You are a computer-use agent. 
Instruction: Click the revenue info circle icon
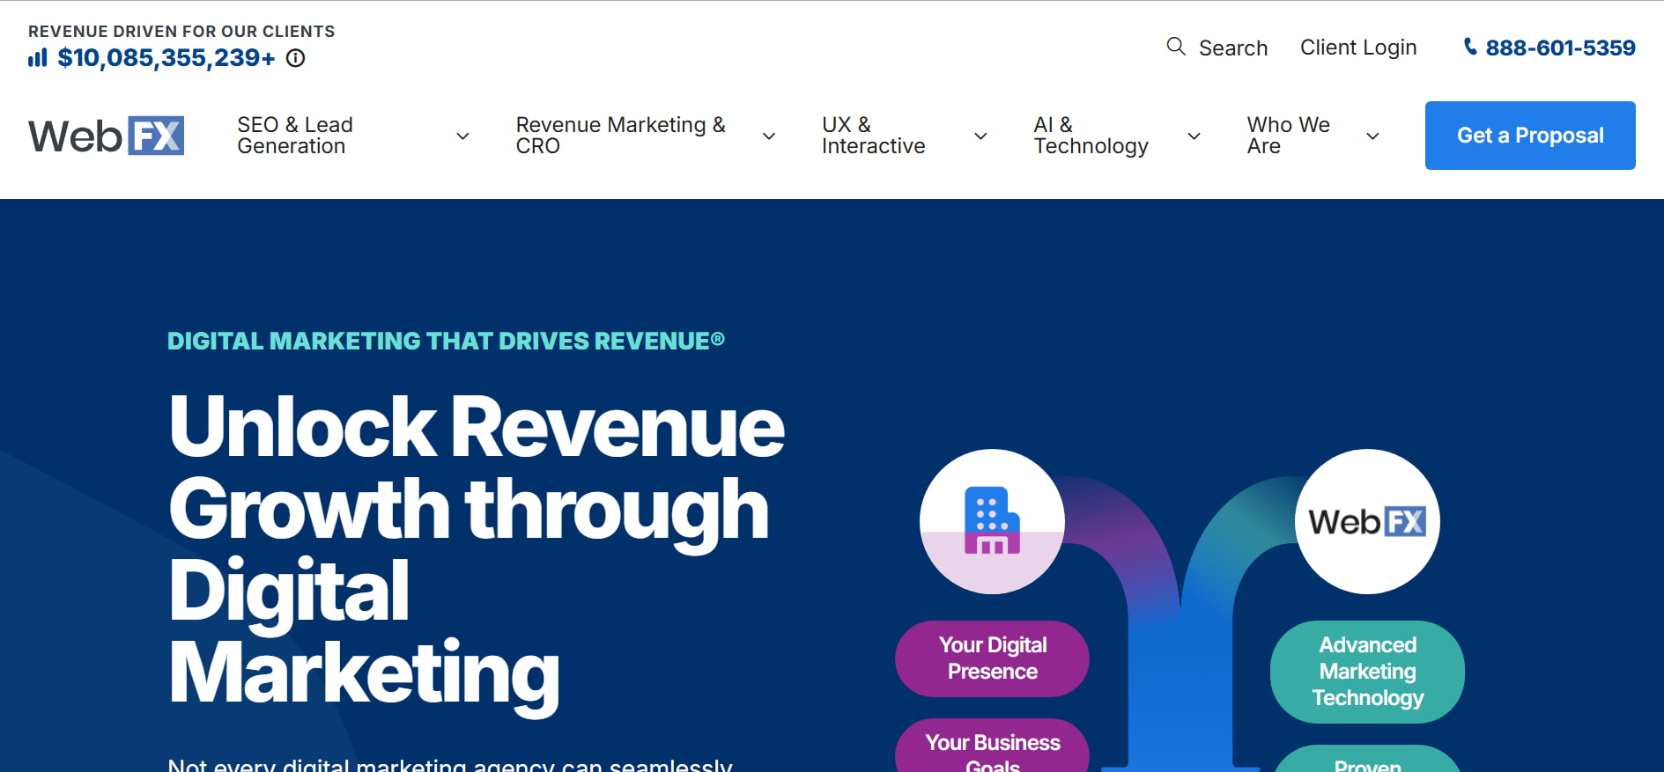point(296,58)
